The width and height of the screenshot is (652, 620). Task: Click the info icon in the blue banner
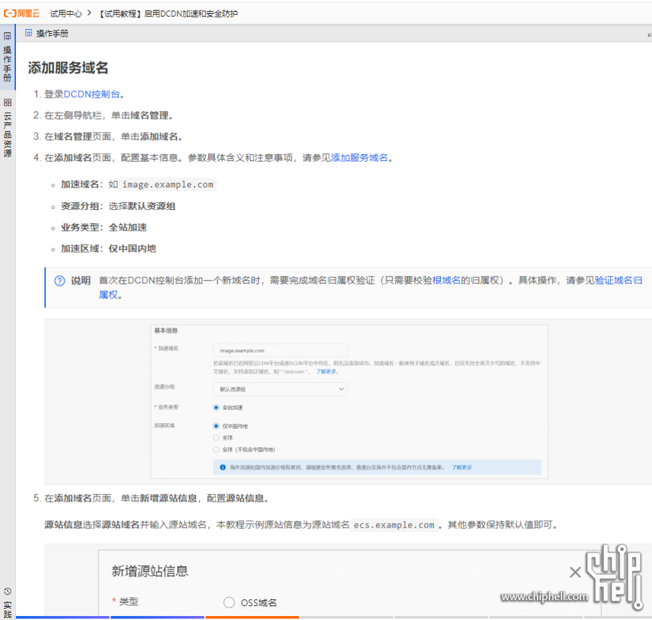222,468
